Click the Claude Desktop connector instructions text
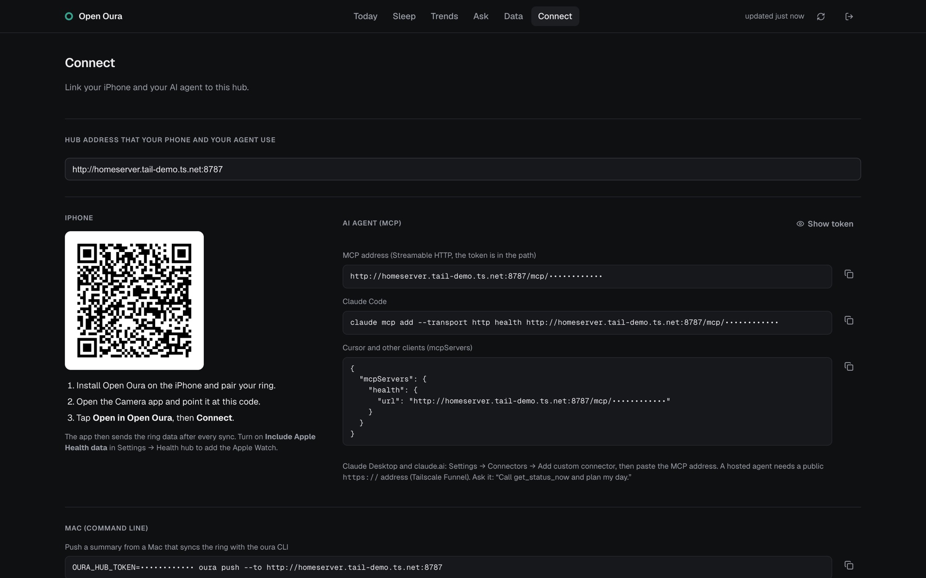 [x=583, y=472]
